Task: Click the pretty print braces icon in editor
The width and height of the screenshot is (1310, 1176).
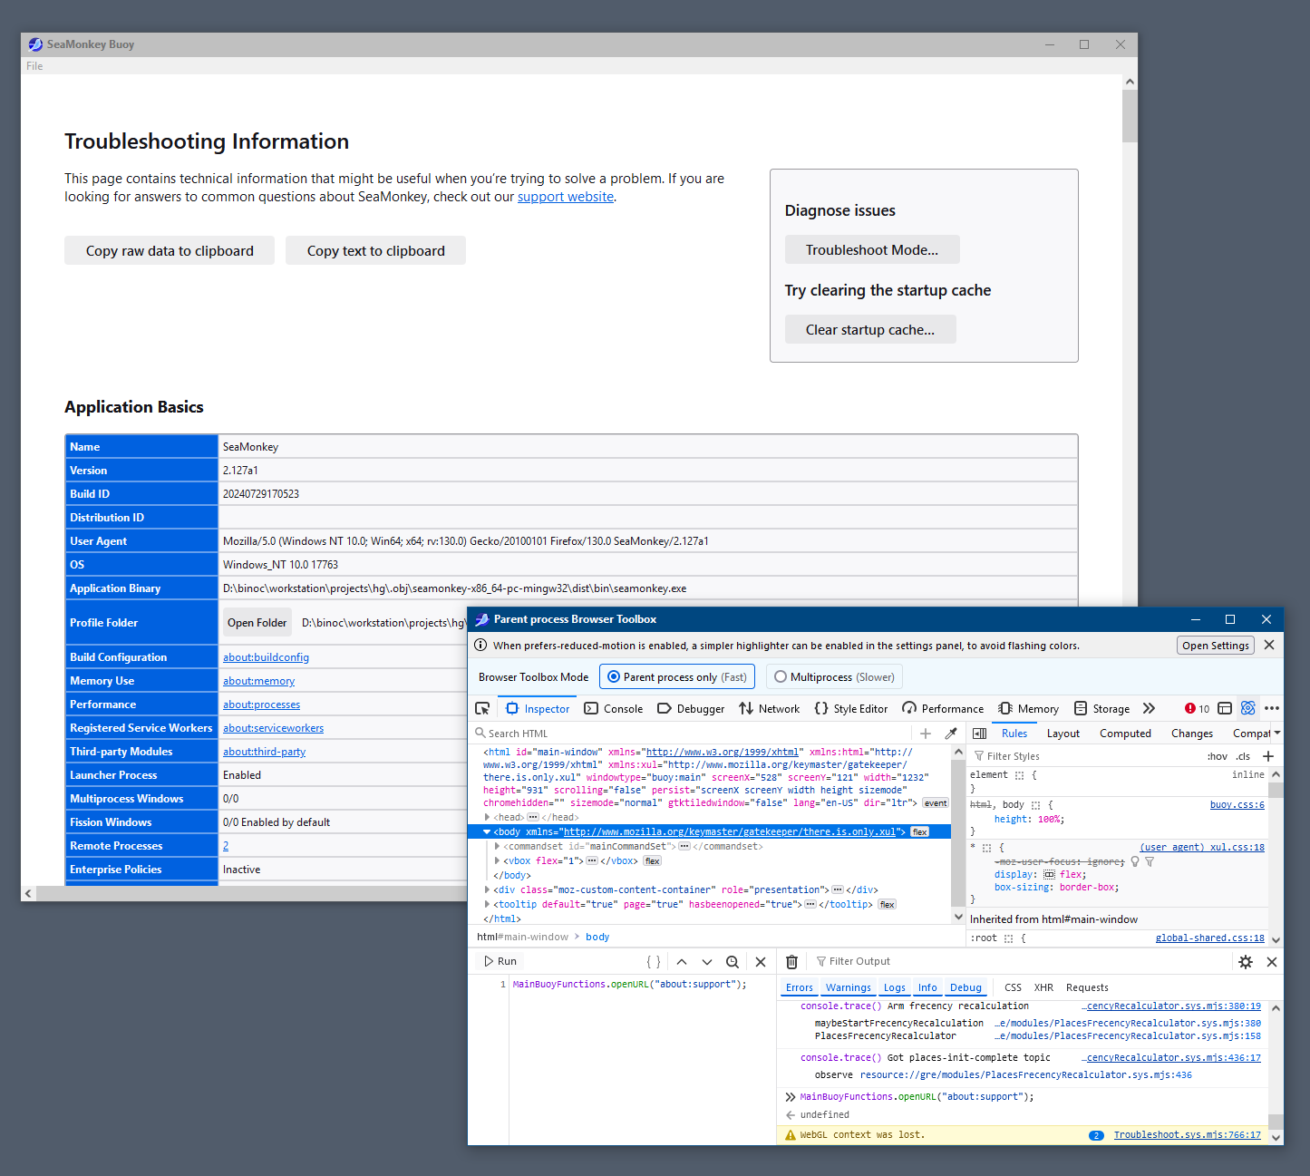Action: [x=654, y=962]
